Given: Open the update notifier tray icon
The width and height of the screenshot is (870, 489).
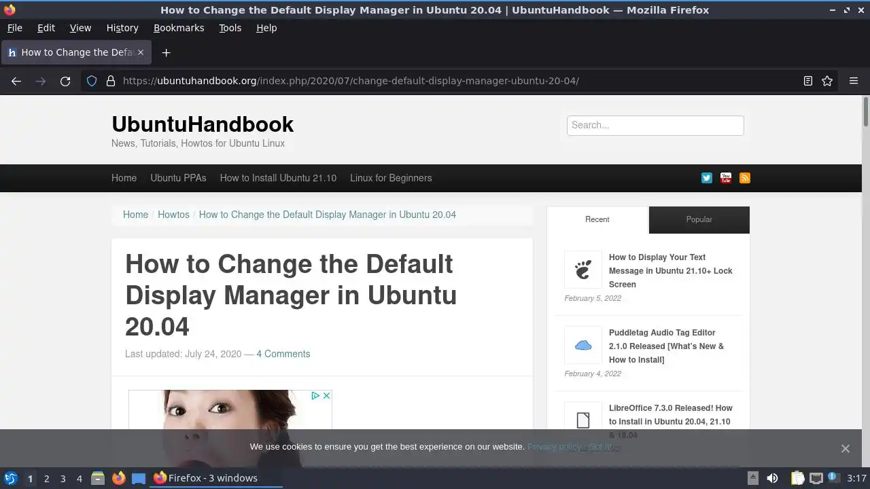Looking at the screenshot, I should tap(833, 478).
